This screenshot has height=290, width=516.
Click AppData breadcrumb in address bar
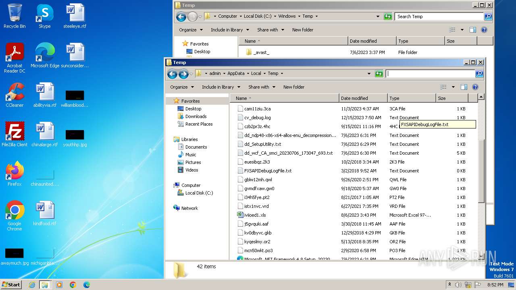(x=236, y=74)
